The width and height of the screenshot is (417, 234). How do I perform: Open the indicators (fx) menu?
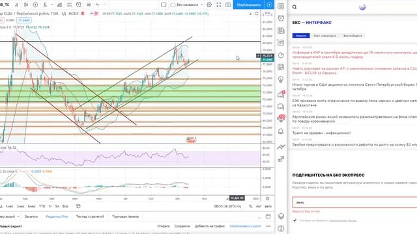(45, 5)
